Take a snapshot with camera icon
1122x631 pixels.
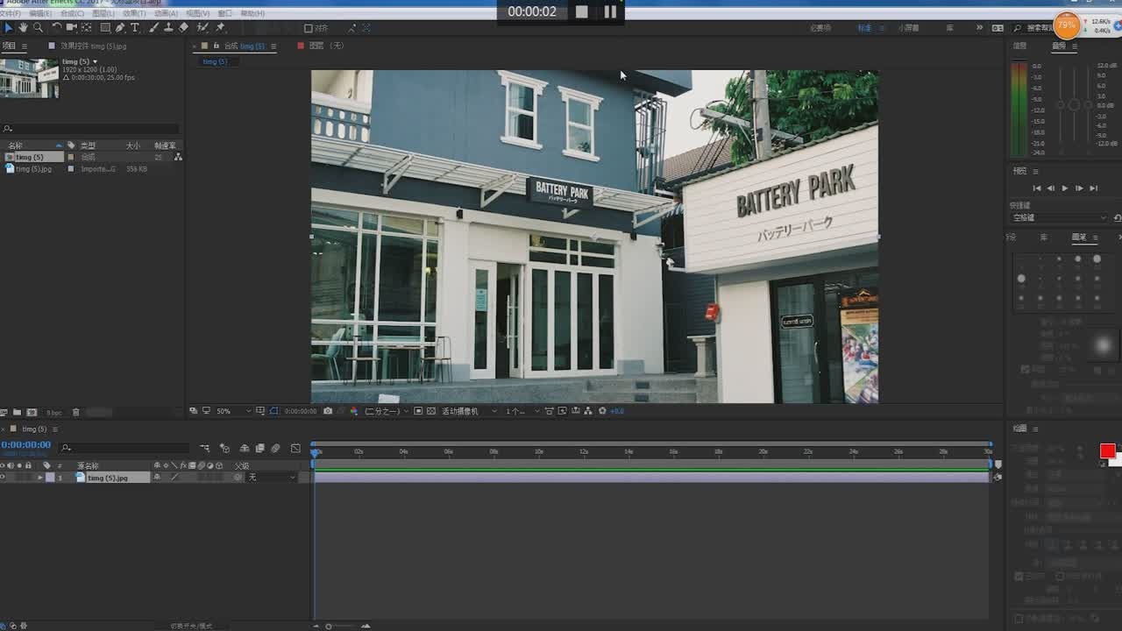click(x=327, y=411)
